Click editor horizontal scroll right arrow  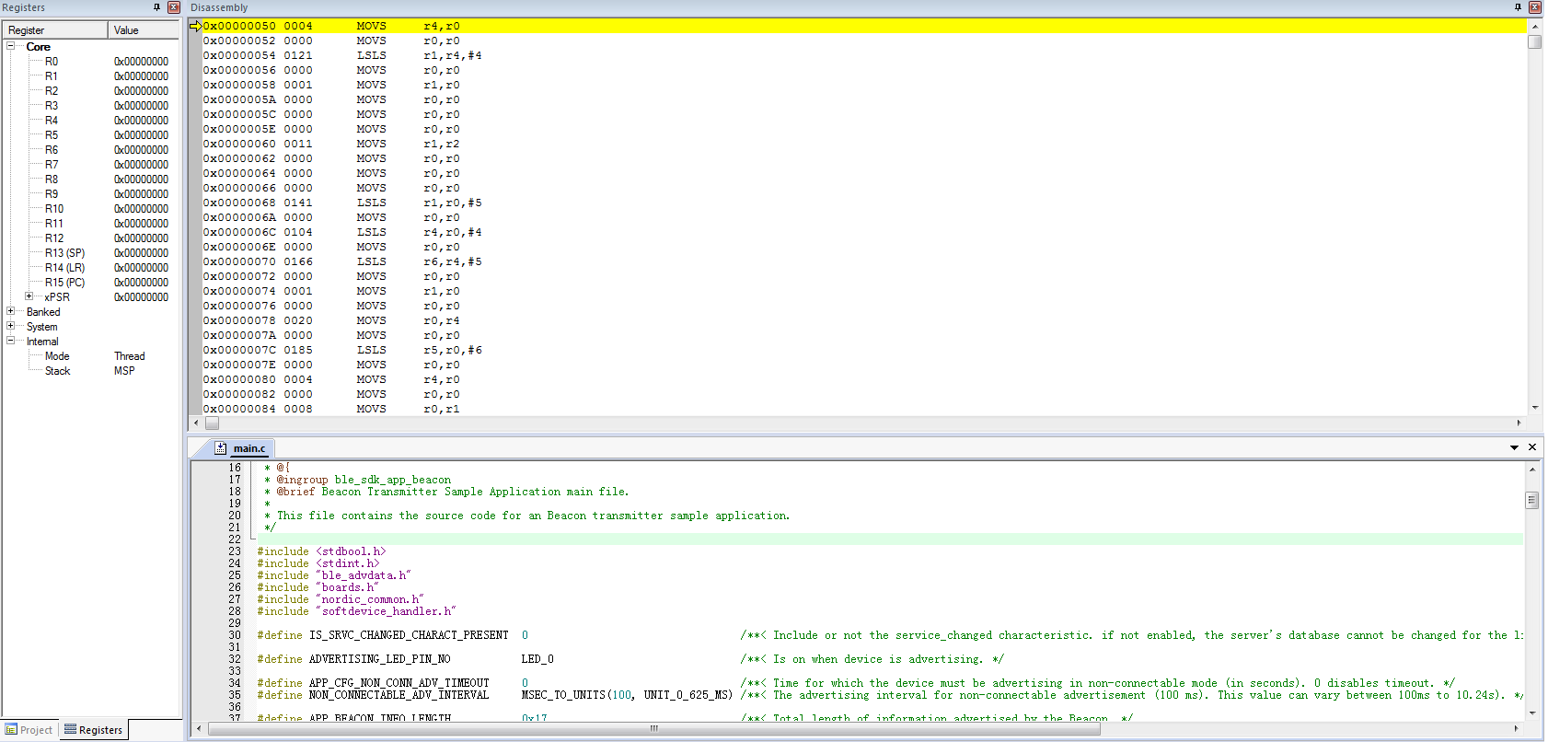tap(1517, 728)
